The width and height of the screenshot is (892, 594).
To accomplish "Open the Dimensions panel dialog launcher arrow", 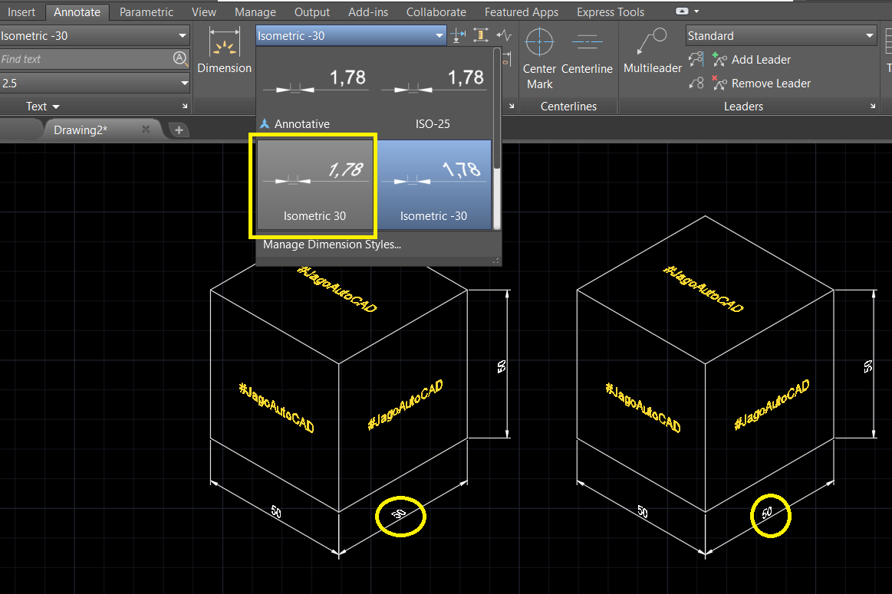I will pyautogui.click(x=512, y=106).
